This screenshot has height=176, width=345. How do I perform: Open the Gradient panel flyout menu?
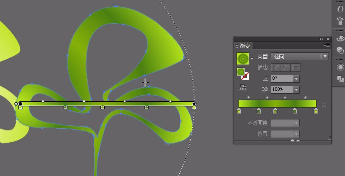point(326,45)
